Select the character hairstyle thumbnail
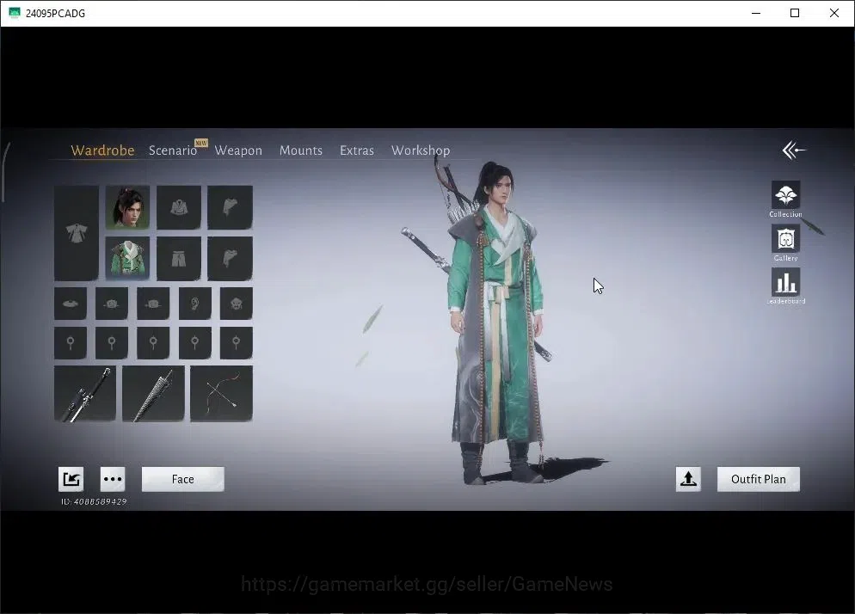The width and height of the screenshot is (855, 614). click(127, 207)
